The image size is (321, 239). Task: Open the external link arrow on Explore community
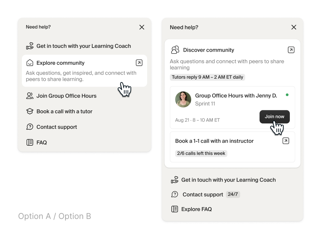click(139, 63)
